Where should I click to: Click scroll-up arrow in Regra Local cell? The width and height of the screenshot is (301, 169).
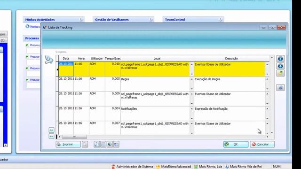click(x=191, y=79)
